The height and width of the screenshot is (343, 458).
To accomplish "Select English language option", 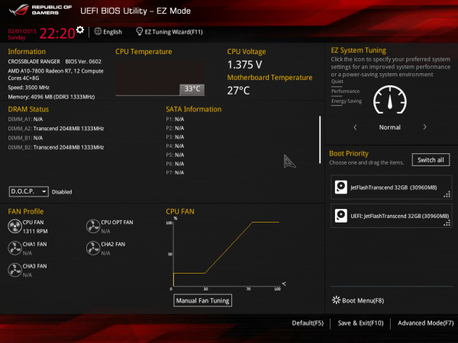I will pyautogui.click(x=112, y=32).
